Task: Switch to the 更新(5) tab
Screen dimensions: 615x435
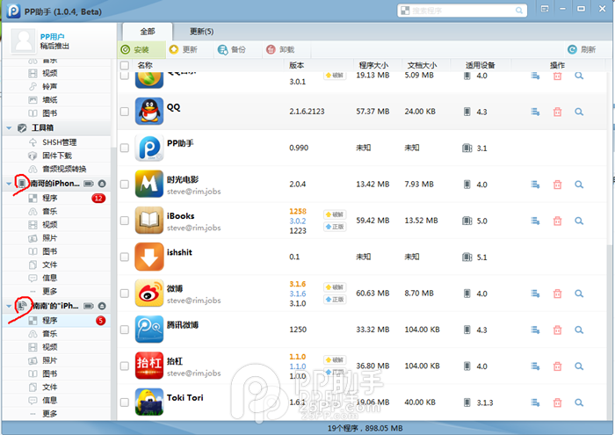Action: pyautogui.click(x=201, y=32)
